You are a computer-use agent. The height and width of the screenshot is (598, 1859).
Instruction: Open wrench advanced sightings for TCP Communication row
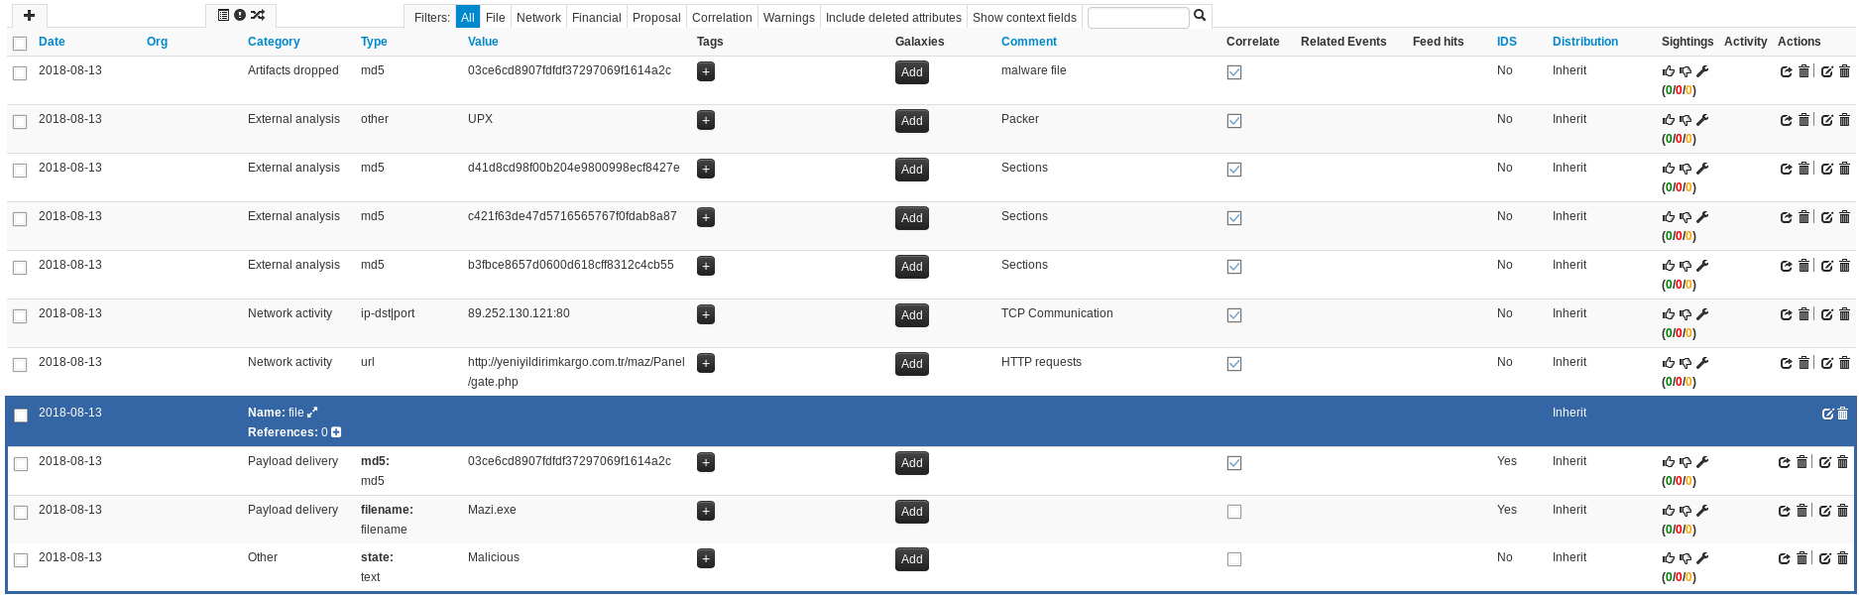pos(1702,314)
